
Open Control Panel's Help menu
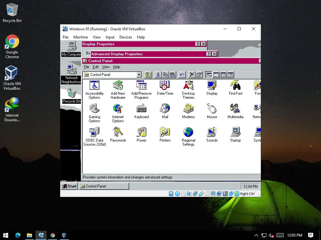point(117,67)
